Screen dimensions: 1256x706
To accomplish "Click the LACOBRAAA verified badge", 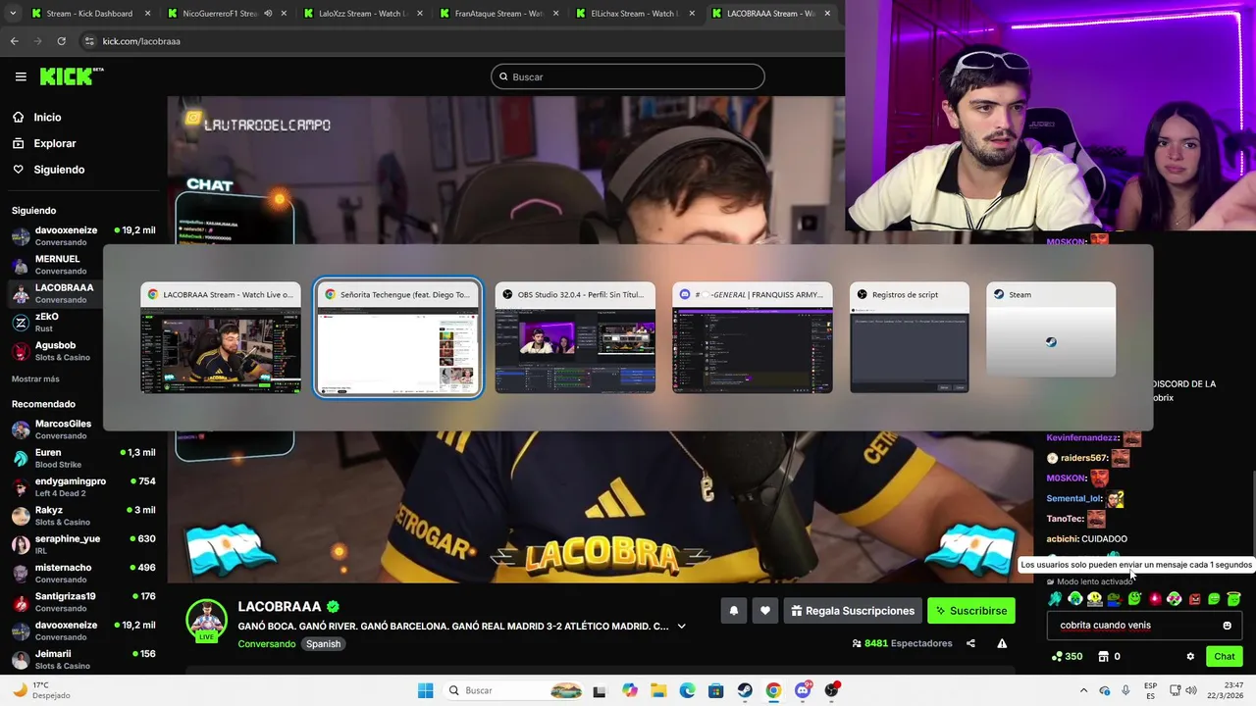I will (334, 607).
